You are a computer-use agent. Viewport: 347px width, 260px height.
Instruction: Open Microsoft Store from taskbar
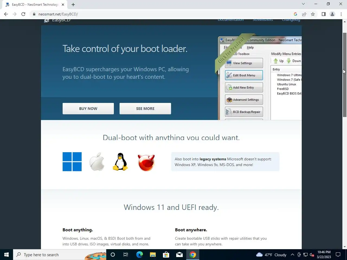tap(166, 255)
